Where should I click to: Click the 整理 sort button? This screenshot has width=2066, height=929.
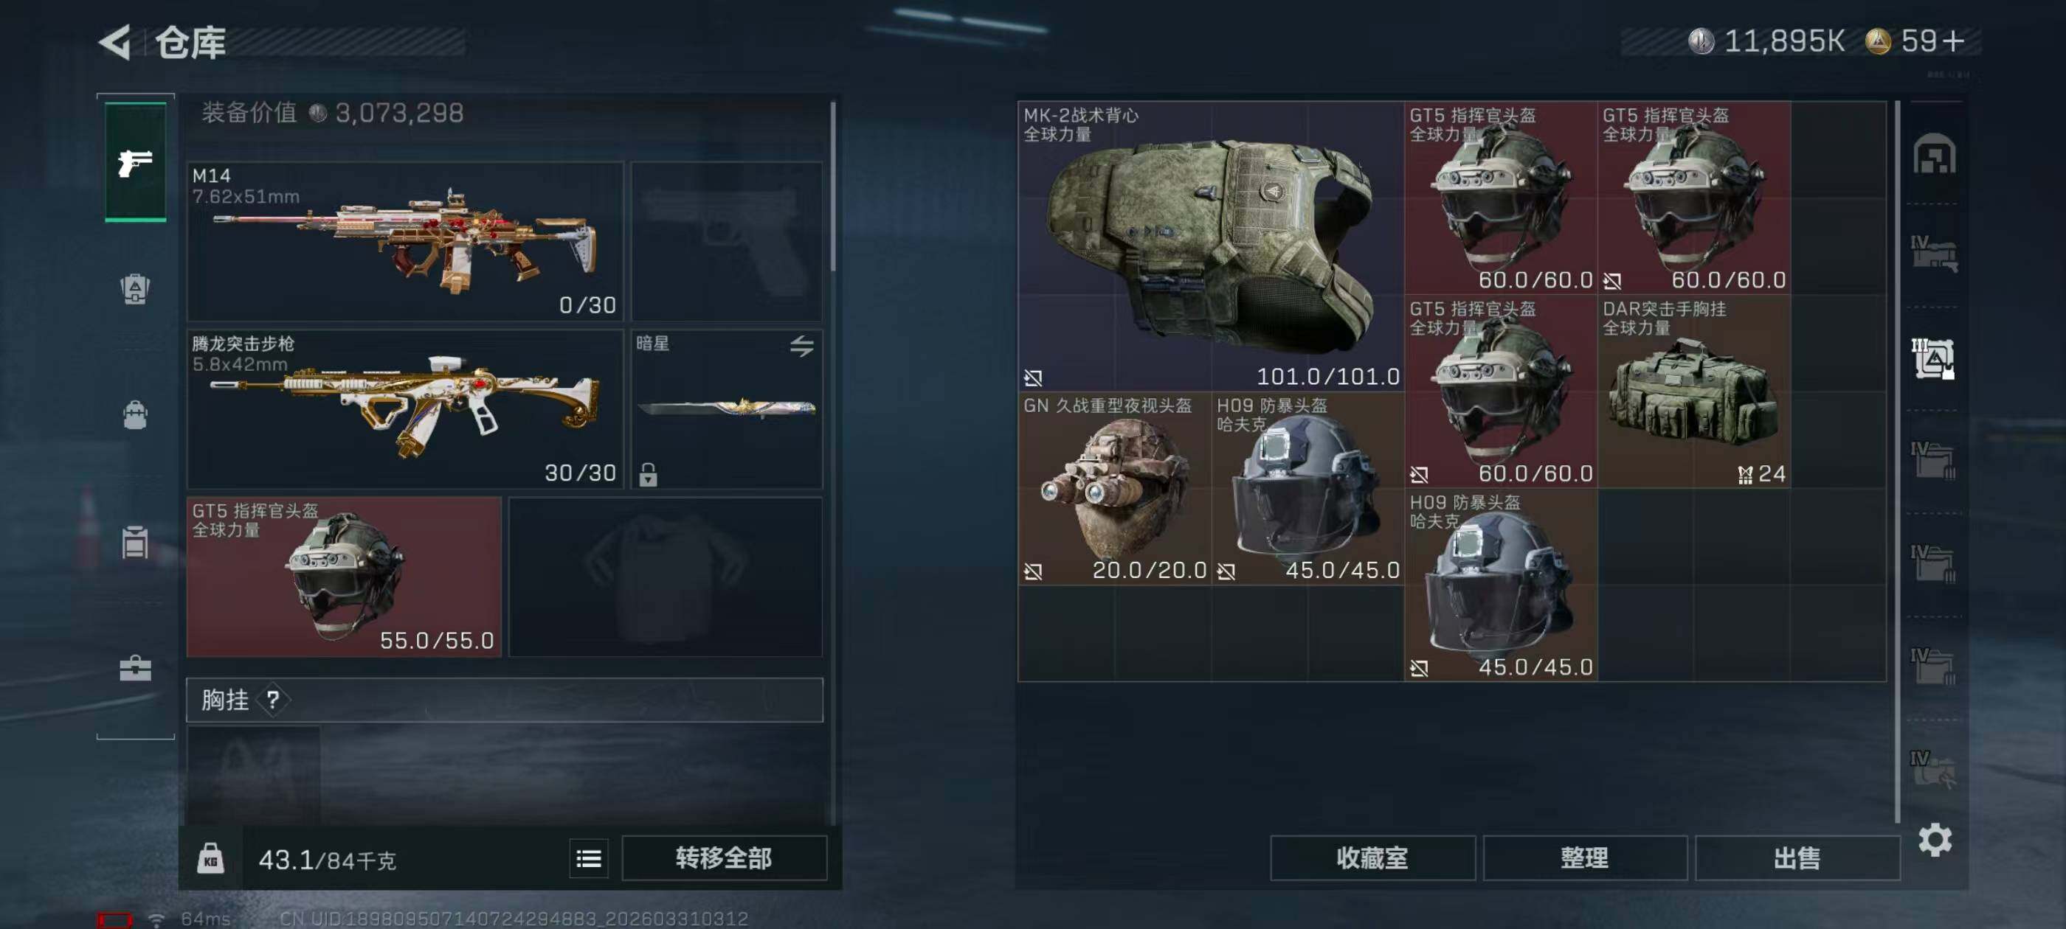[1585, 858]
